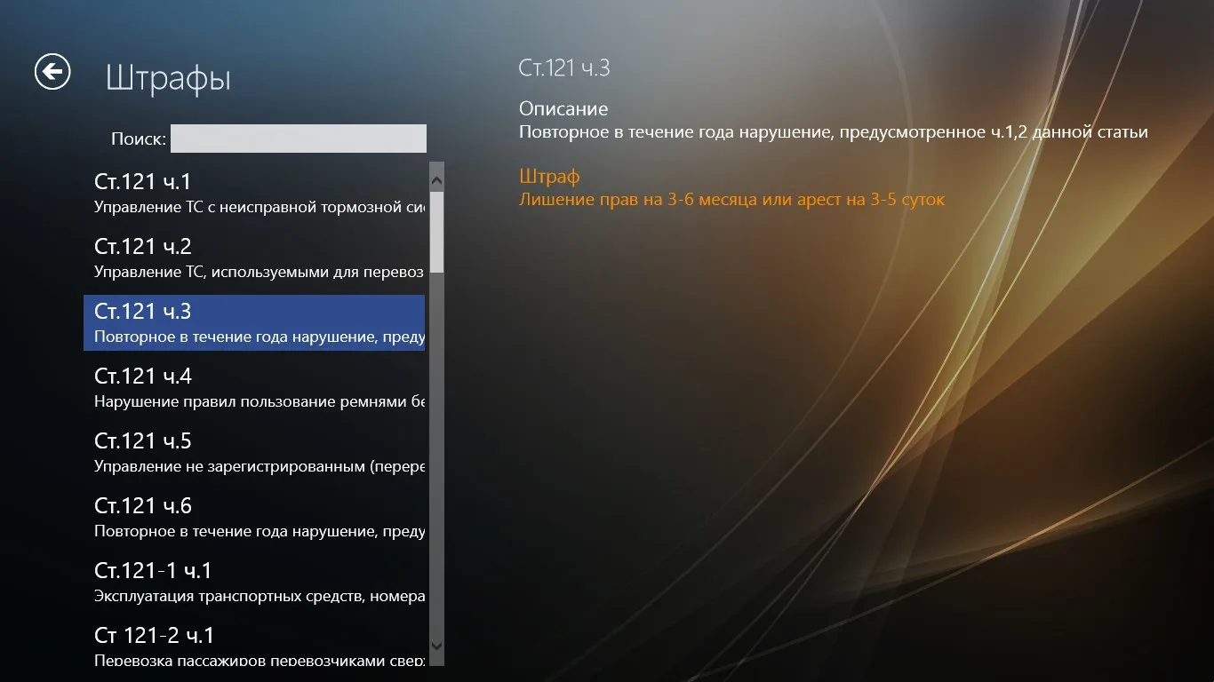Open list item Ст.121 ч.4

coord(254,388)
